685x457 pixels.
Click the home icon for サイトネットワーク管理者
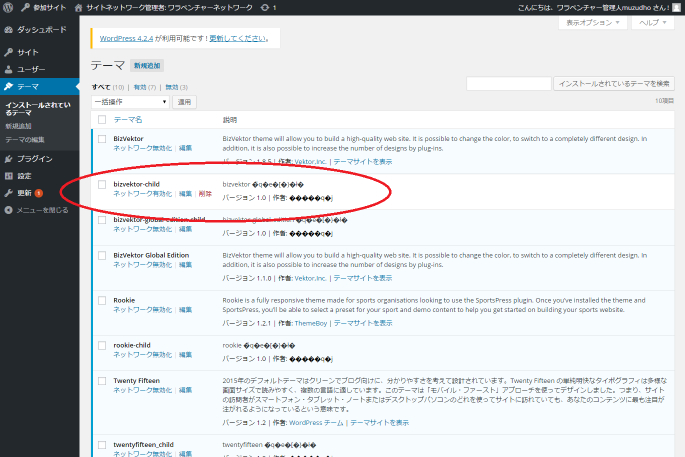pos(78,7)
